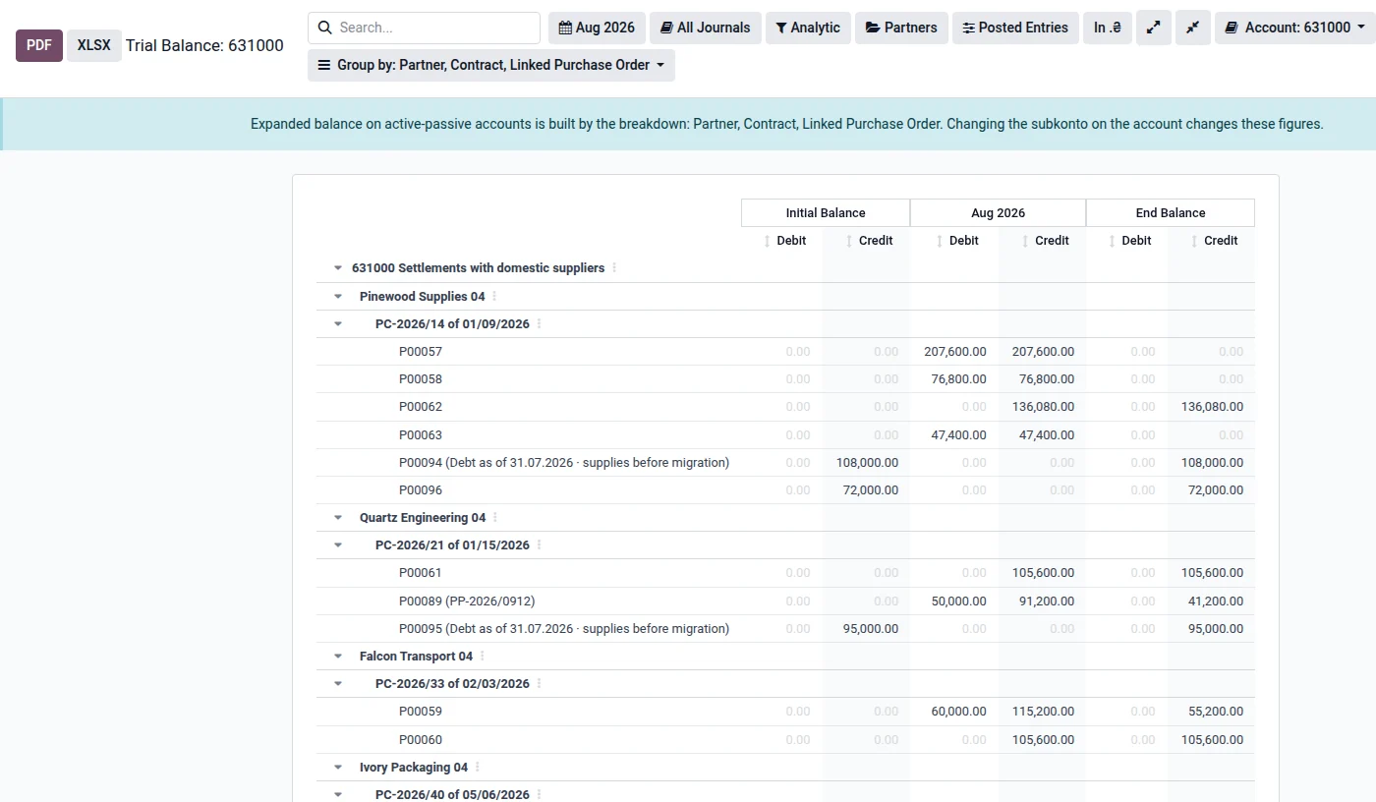
Task: Collapse the Falcon Transport 04 group
Action: (338, 656)
